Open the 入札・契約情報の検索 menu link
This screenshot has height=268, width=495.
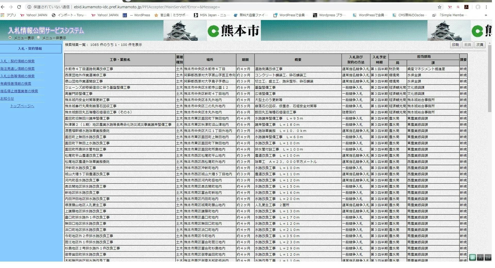coord(17,61)
